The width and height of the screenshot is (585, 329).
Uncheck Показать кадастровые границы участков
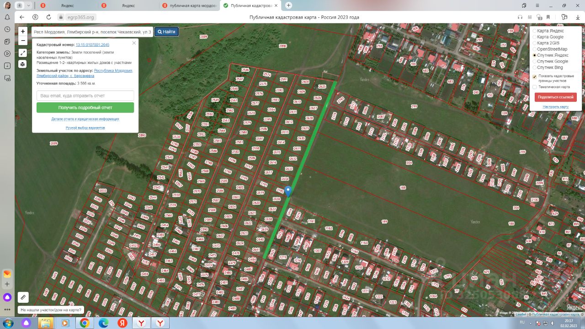535,76
